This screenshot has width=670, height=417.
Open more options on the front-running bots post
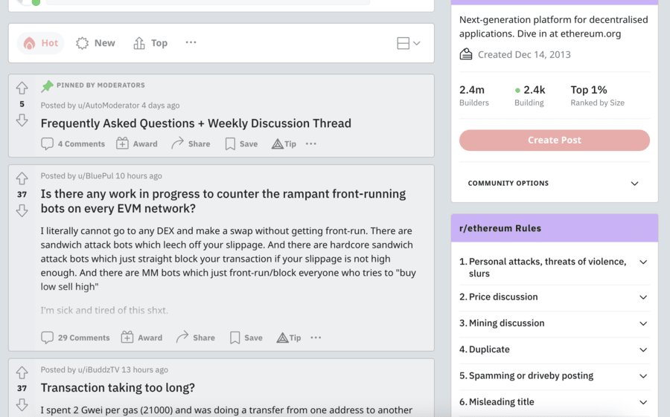(x=316, y=337)
